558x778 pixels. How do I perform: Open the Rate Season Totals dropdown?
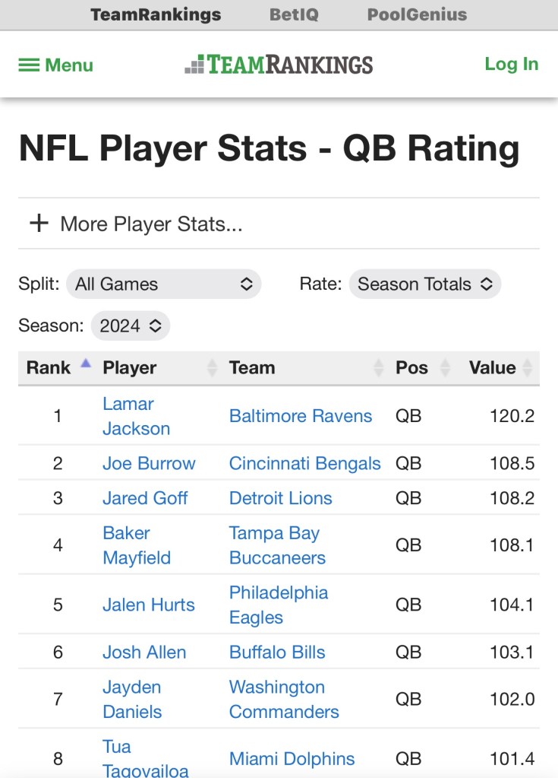coord(424,284)
